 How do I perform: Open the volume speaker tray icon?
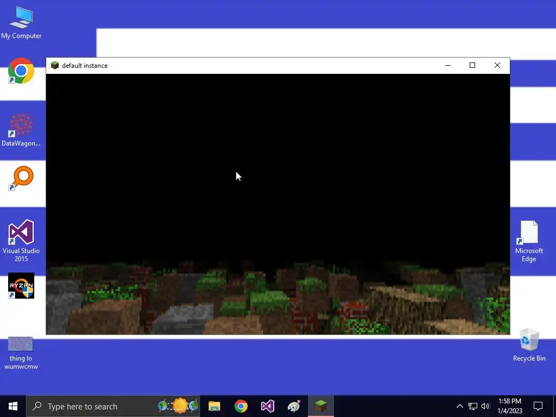click(485, 406)
